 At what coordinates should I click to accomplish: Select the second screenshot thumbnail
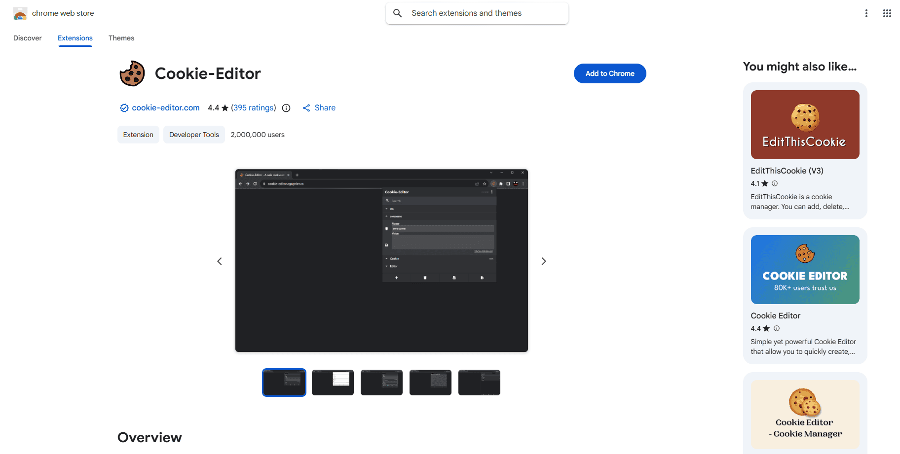click(x=333, y=383)
